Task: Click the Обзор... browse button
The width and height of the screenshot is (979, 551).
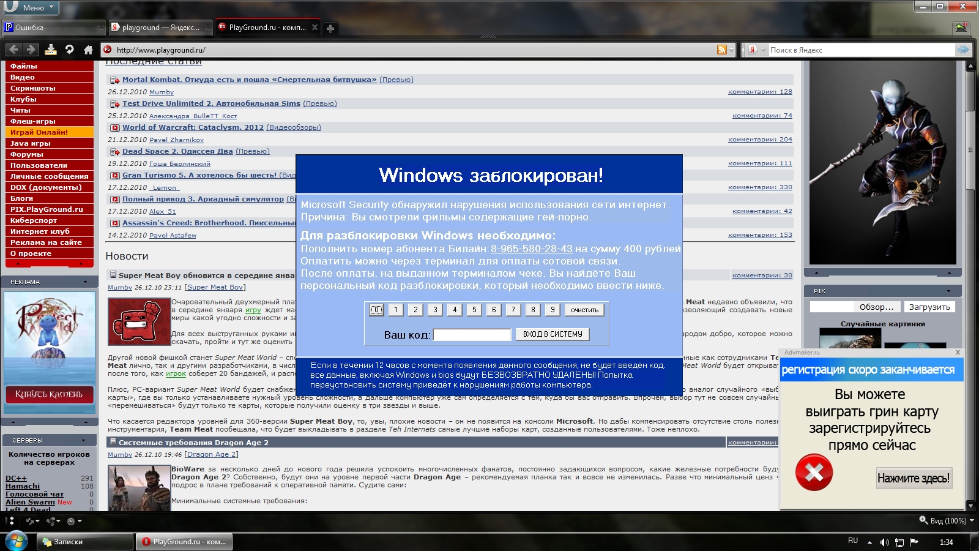Action: 876,307
